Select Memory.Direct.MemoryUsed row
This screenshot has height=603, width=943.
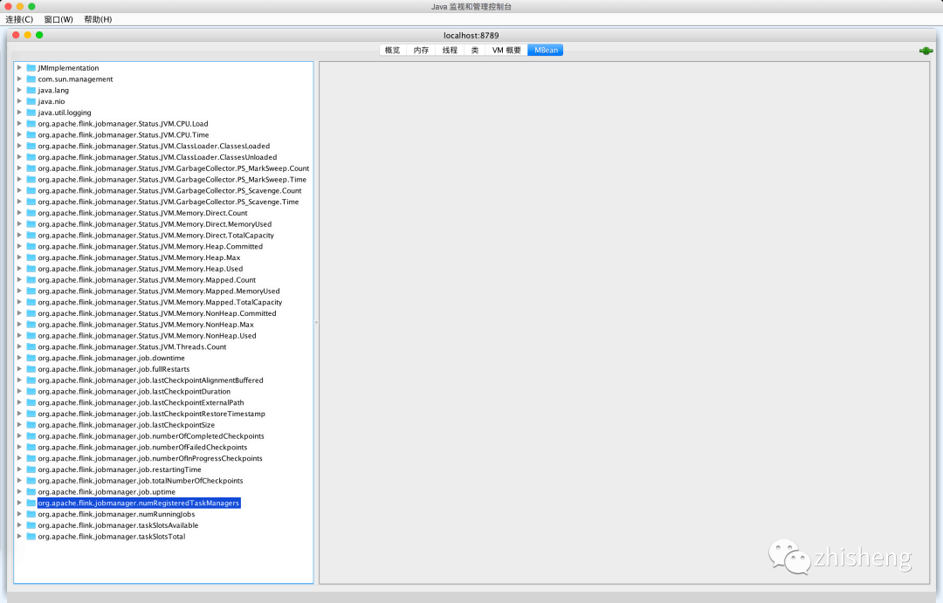click(155, 224)
